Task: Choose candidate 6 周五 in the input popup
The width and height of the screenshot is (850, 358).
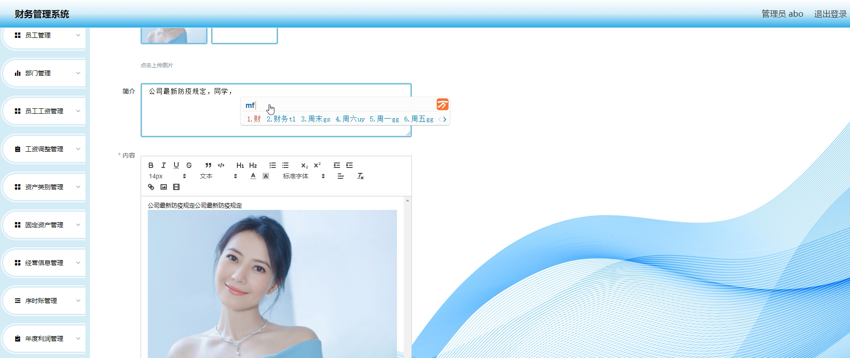Action: point(419,119)
